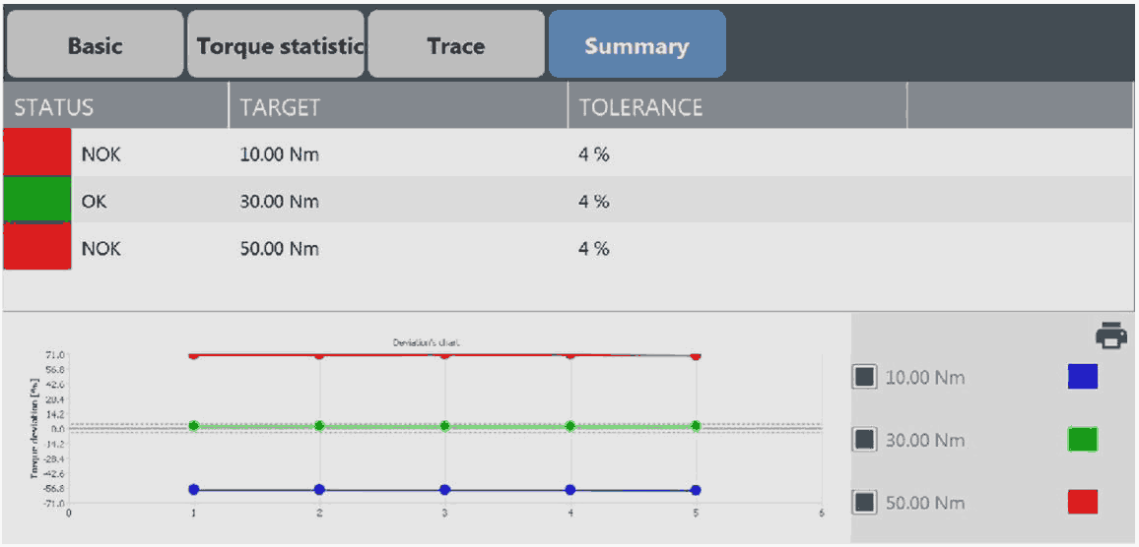Select the Summary tab

[636, 45]
